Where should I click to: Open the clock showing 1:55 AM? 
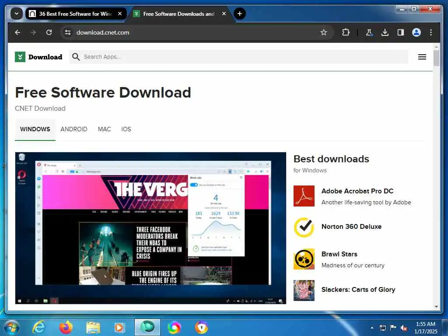point(426,328)
